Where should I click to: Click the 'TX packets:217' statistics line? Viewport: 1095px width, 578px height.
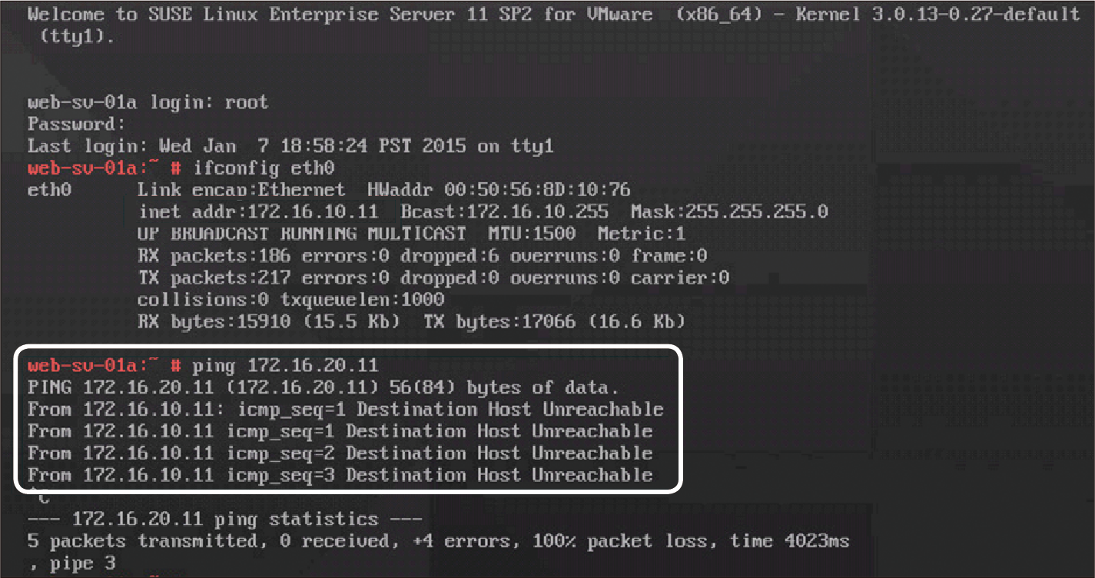(x=433, y=277)
